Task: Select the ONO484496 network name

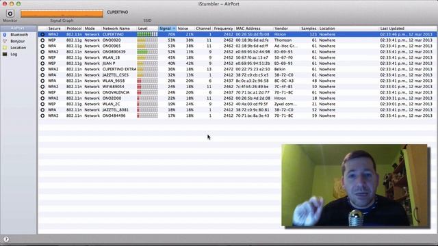Action: (114, 115)
